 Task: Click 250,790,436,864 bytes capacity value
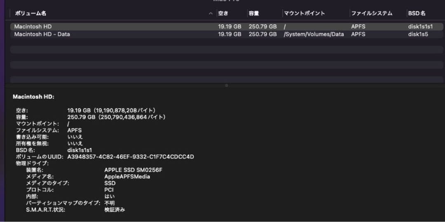coord(116,117)
